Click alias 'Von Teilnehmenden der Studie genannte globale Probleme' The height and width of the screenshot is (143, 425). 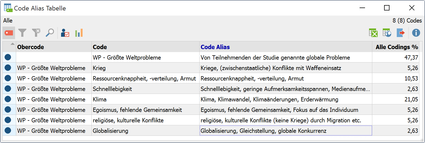286,57
